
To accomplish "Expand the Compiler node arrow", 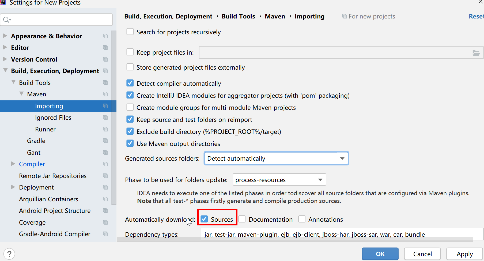I will point(13,164).
